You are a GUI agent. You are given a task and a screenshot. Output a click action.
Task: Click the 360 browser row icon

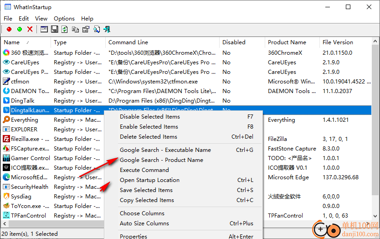(6, 52)
